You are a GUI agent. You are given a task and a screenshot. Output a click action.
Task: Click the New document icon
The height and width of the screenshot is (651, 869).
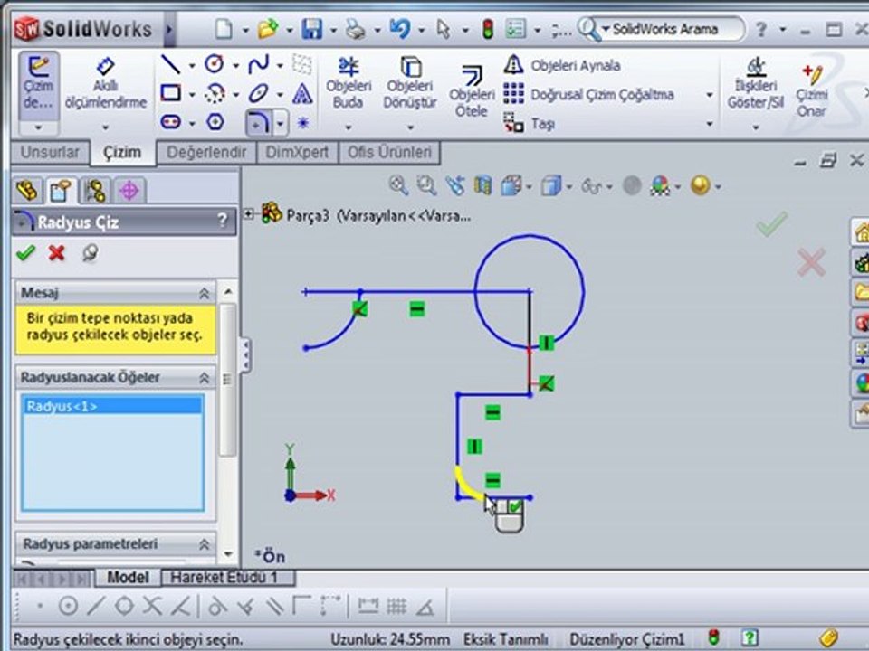tap(224, 29)
